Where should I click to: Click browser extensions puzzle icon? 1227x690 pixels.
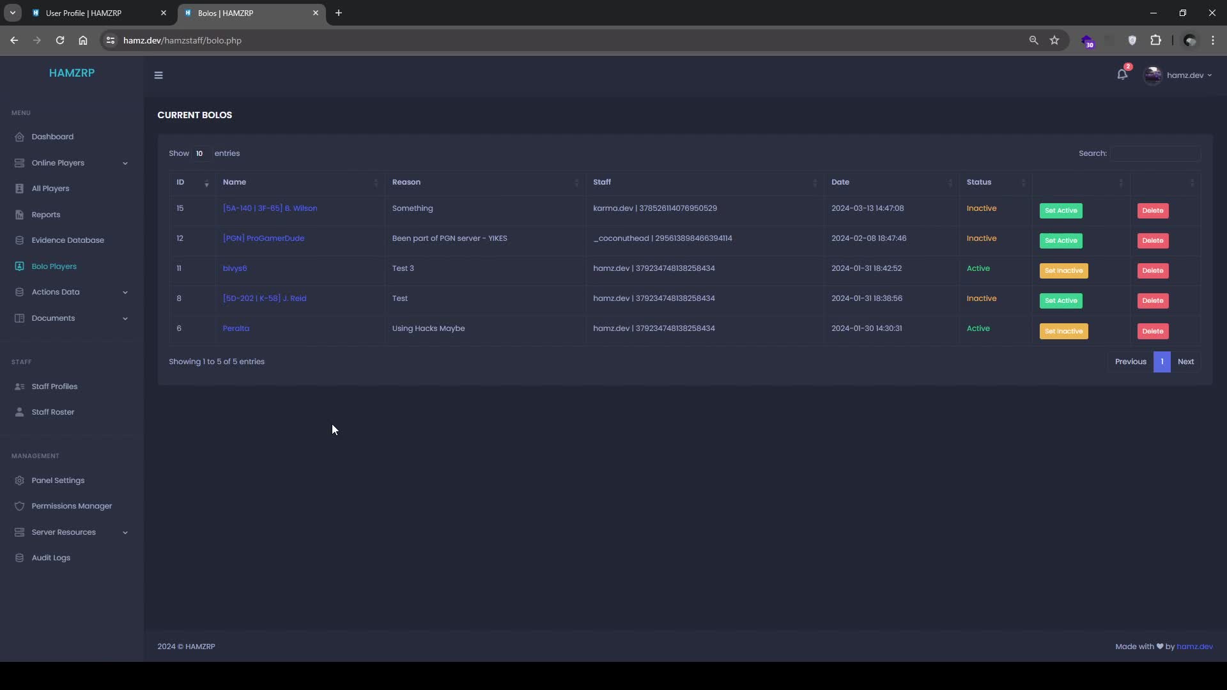(x=1155, y=40)
